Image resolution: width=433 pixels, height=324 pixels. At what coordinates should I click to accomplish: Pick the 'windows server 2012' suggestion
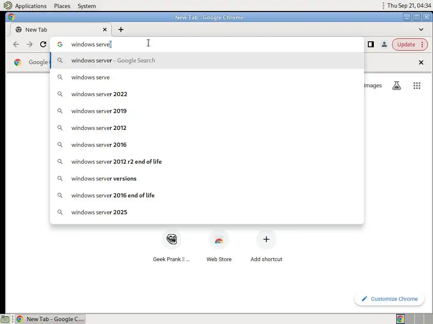tap(207, 128)
